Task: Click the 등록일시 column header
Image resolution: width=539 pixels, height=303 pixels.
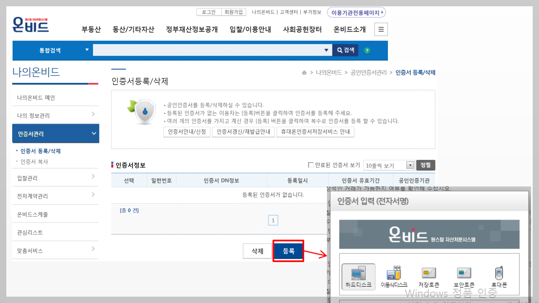Action: click(297, 181)
